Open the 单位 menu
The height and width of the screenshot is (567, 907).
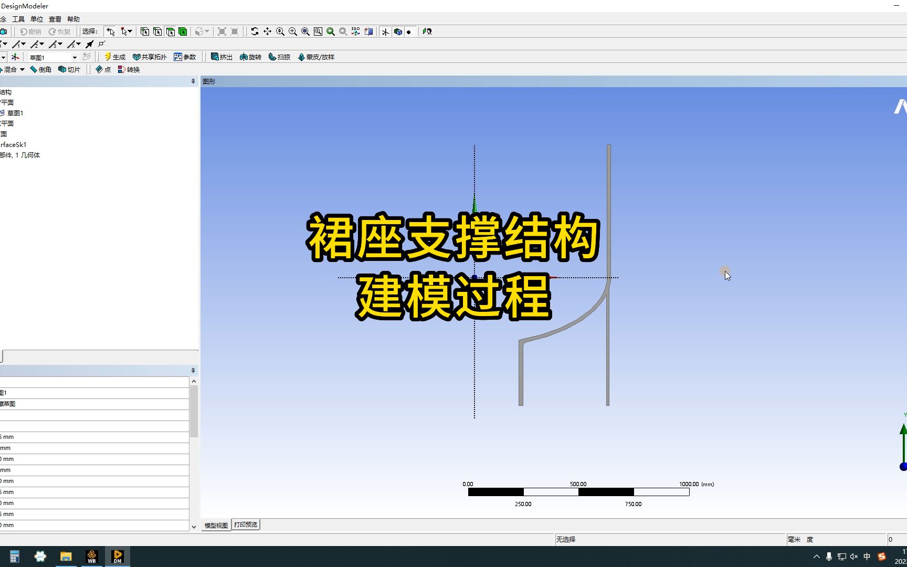[37, 19]
